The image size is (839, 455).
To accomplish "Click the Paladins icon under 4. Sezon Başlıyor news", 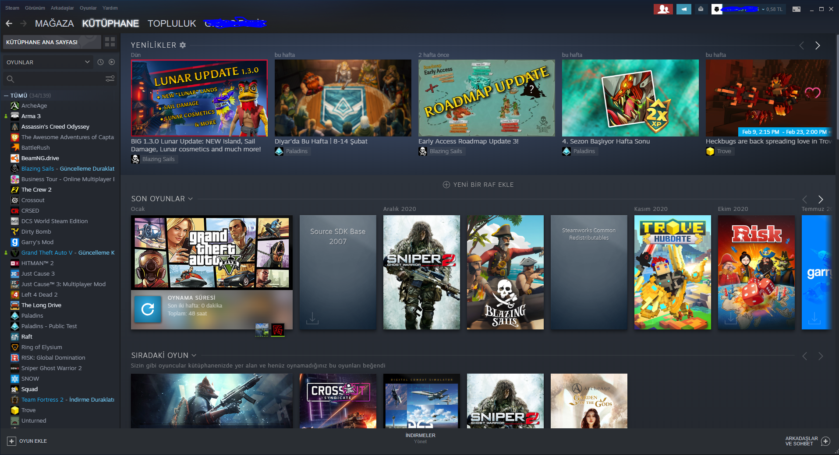I will [566, 151].
